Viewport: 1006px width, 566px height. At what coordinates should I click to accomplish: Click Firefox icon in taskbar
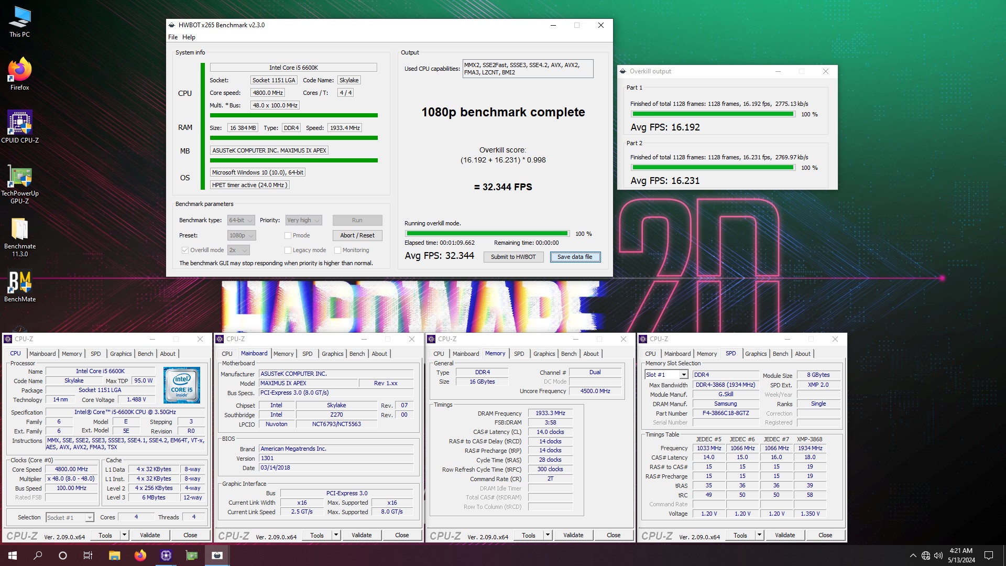140,556
